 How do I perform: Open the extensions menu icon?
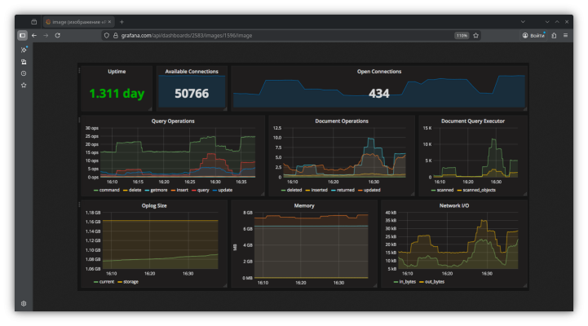coord(554,36)
